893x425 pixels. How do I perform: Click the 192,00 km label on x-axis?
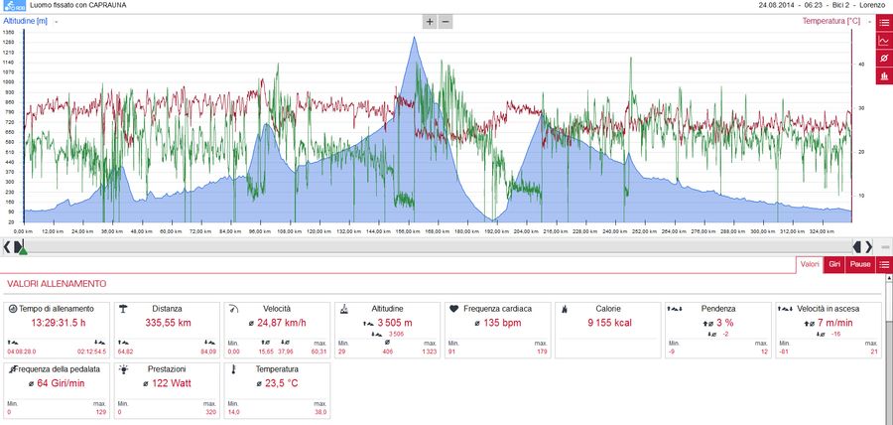(497, 232)
